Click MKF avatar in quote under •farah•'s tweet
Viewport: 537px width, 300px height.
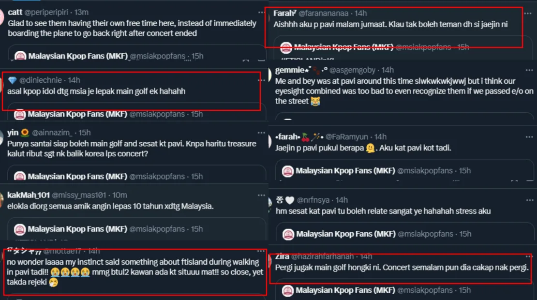(x=288, y=171)
